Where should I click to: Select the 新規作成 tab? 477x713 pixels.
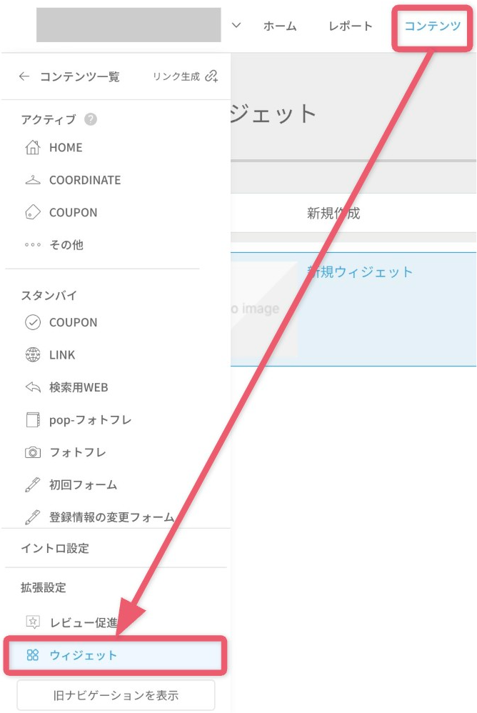333,214
